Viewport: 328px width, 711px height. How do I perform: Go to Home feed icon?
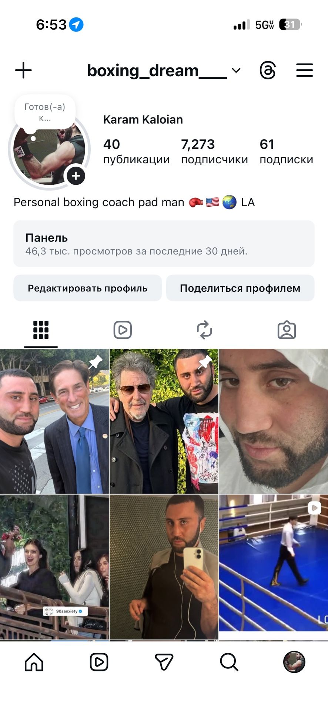pyautogui.click(x=34, y=662)
